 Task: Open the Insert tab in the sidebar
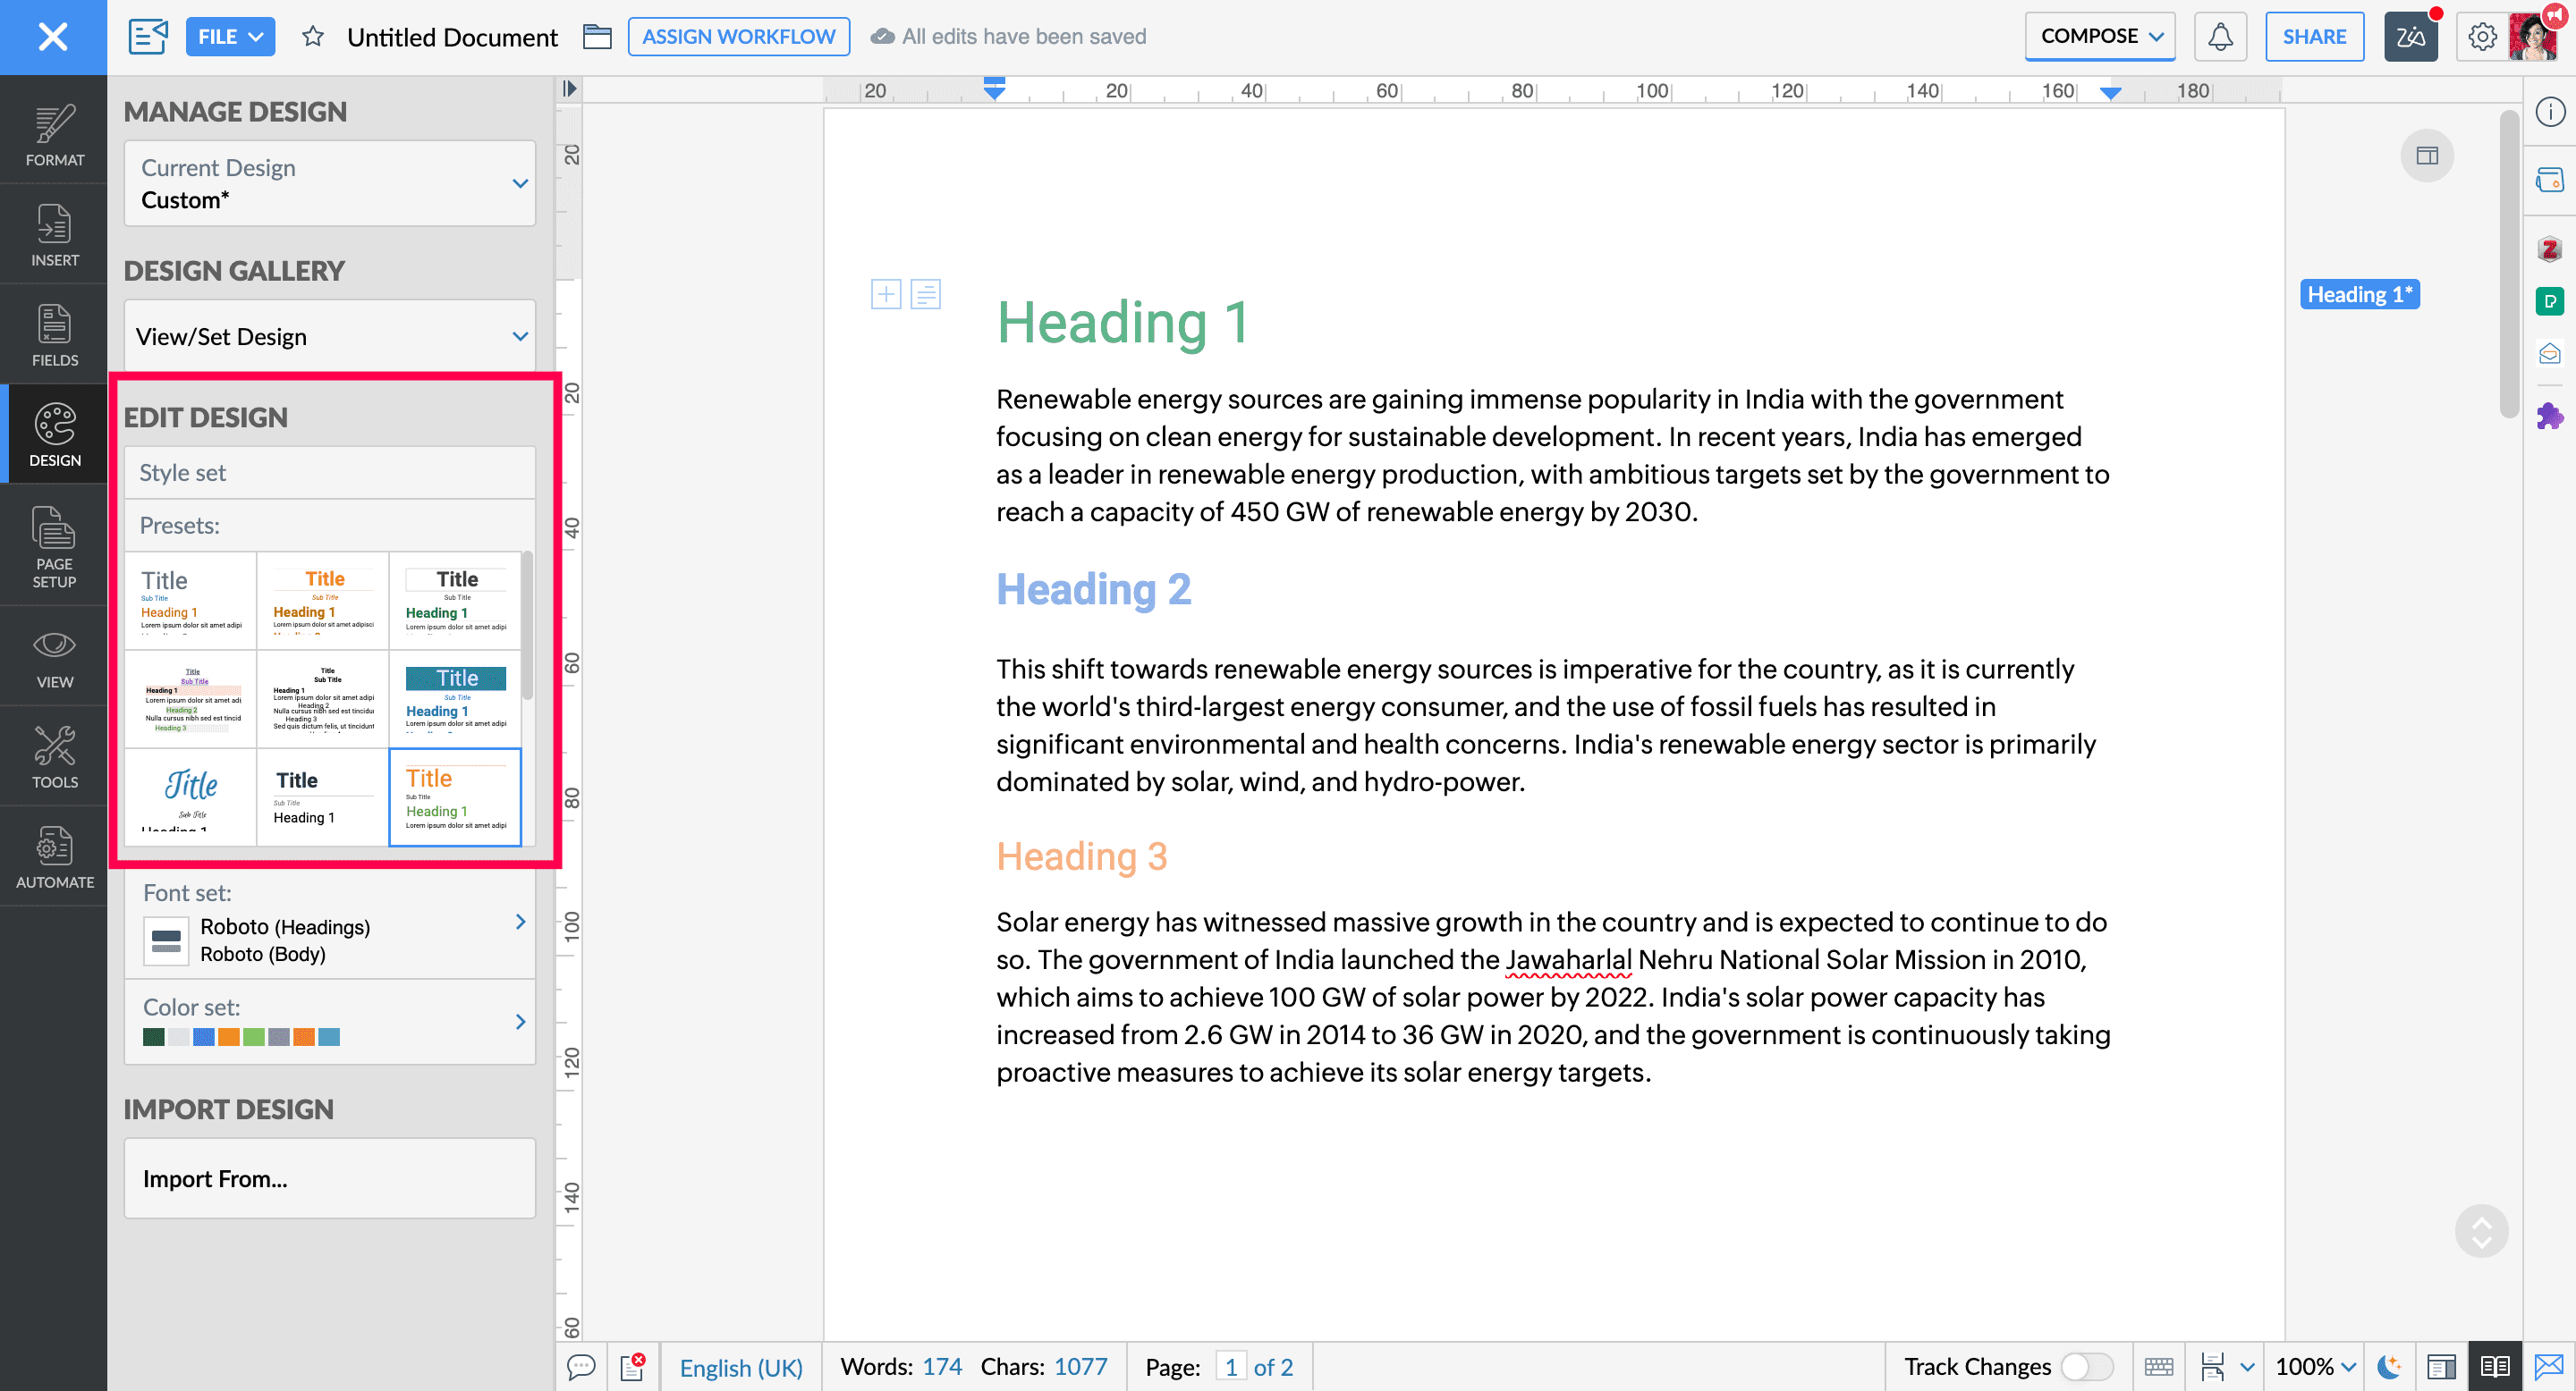tap(54, 235)
